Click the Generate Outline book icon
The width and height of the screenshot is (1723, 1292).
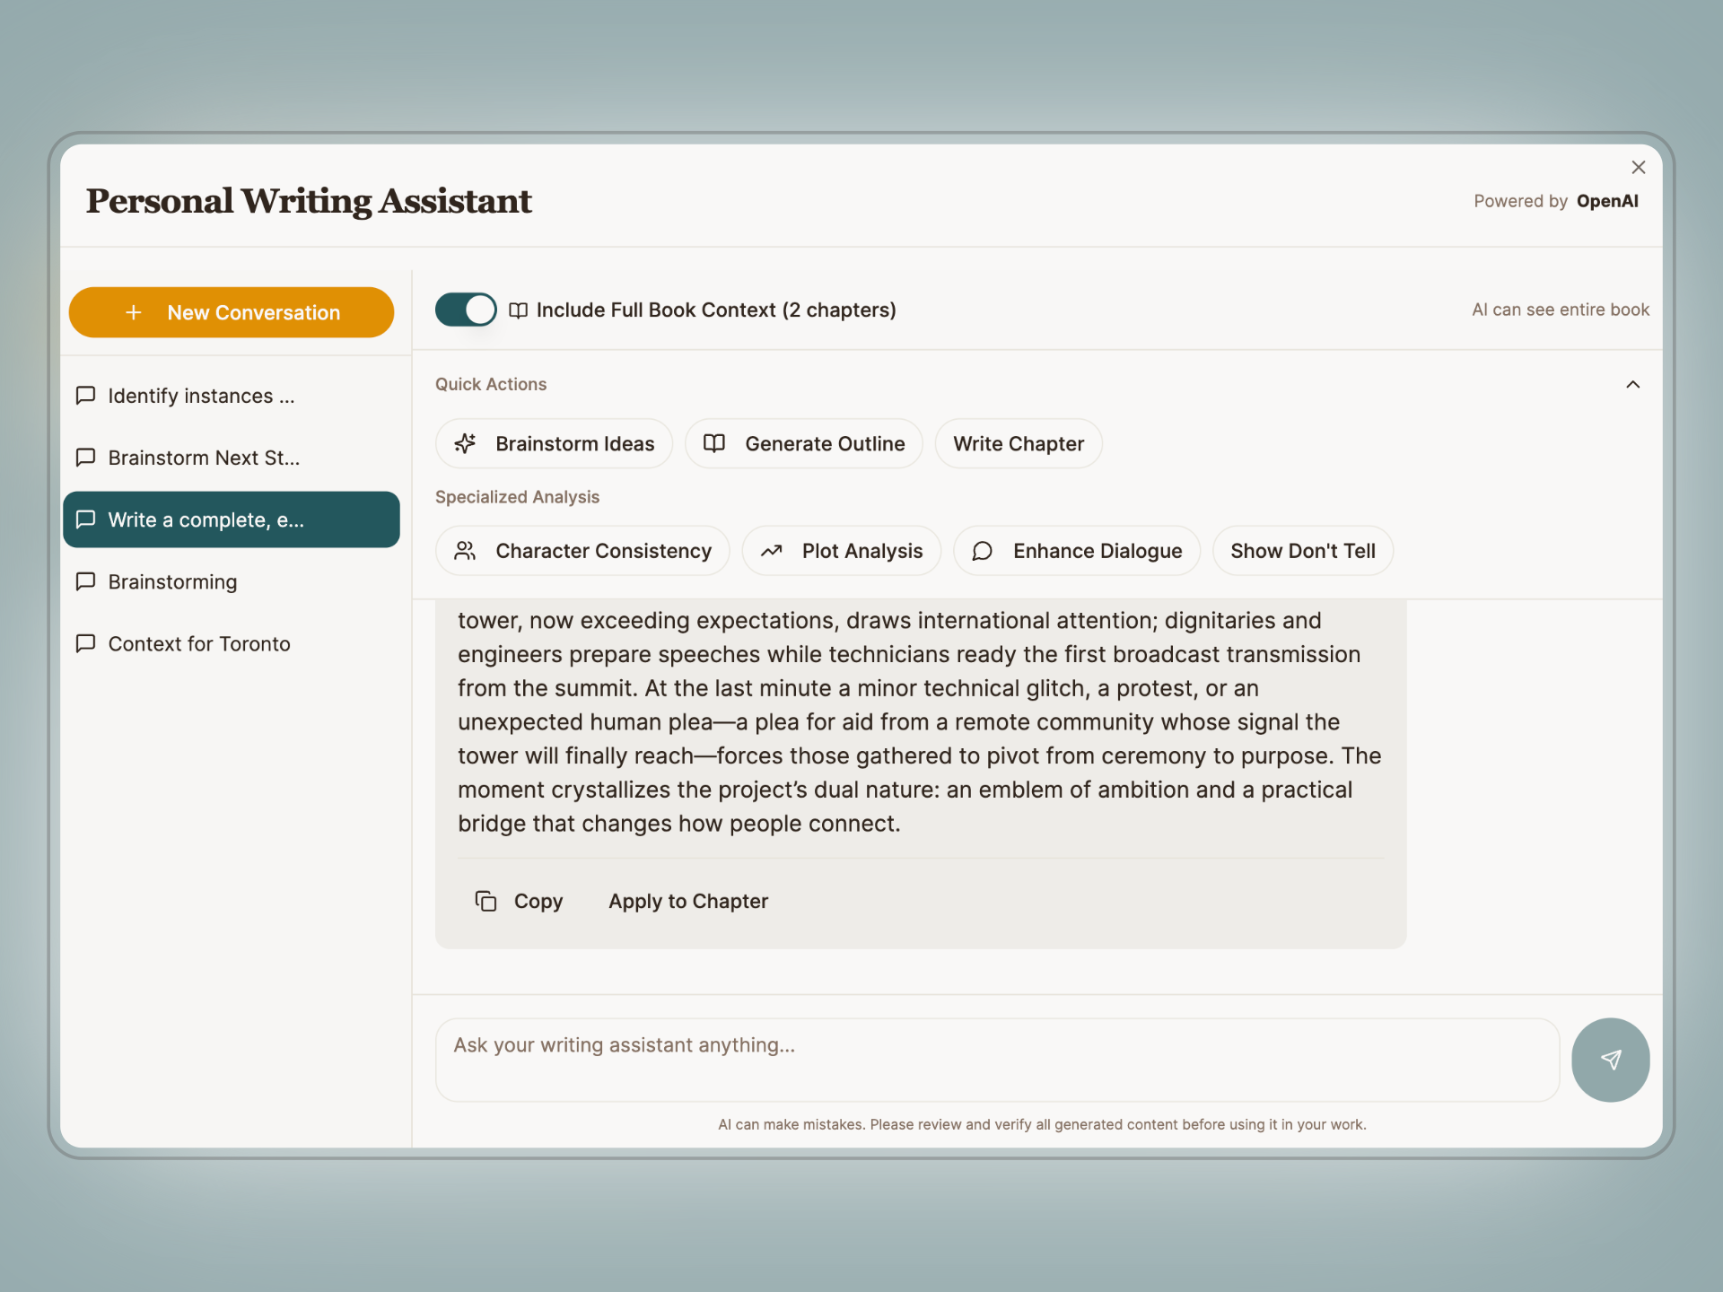coord(713,443)
